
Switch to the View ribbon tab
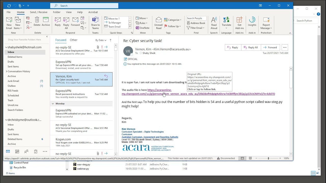coord(69,12)
